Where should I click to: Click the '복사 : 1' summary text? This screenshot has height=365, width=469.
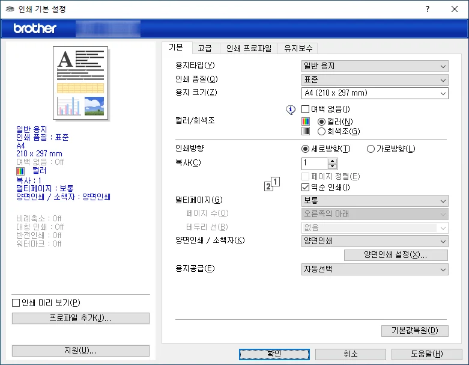tap(29, 180)
